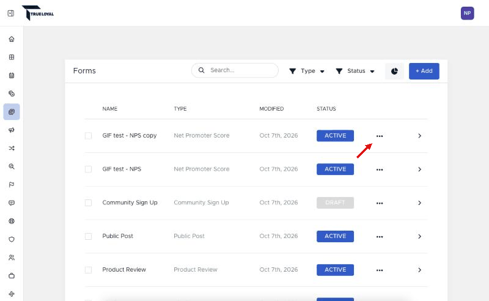Open the pie chart reports button
489x301 pixels.
click(x=394, y=71)
